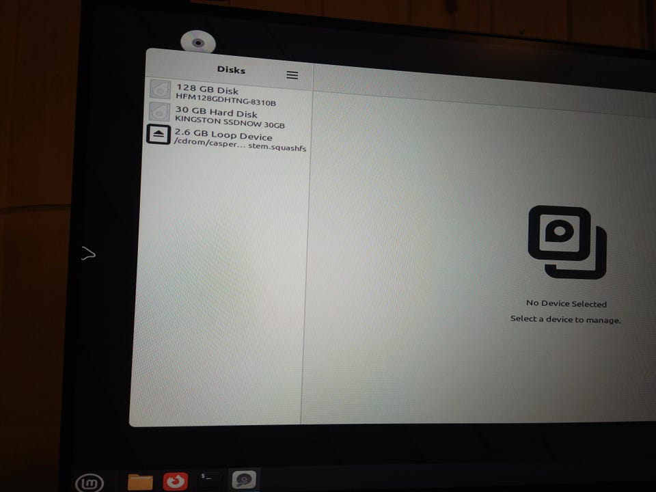Click the 128 GB Disk drive icon
The image size is (656, 492).
pos(160,90)
